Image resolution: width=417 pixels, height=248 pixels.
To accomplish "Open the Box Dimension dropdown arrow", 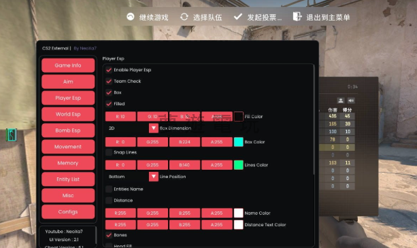I will pyautogui.click(x=154, y=128).
